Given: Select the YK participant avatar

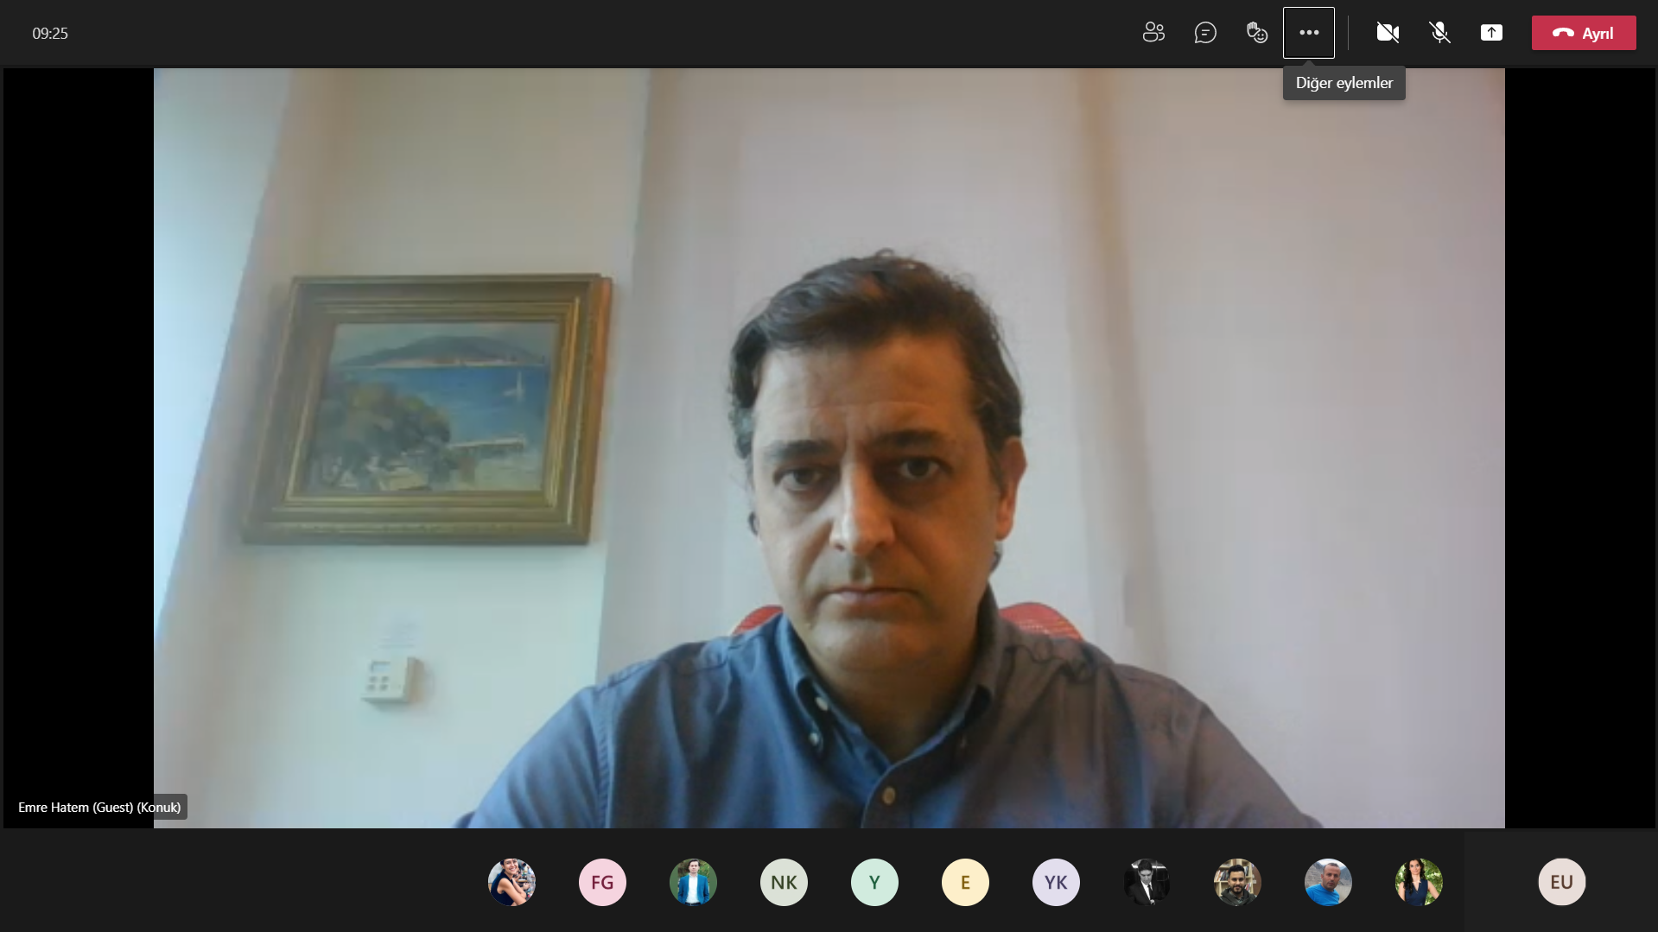Looking at the screenshot, I should 1056,882.
